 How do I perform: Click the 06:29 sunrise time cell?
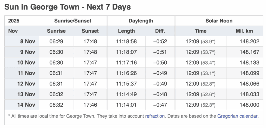(x=56, y=42)
